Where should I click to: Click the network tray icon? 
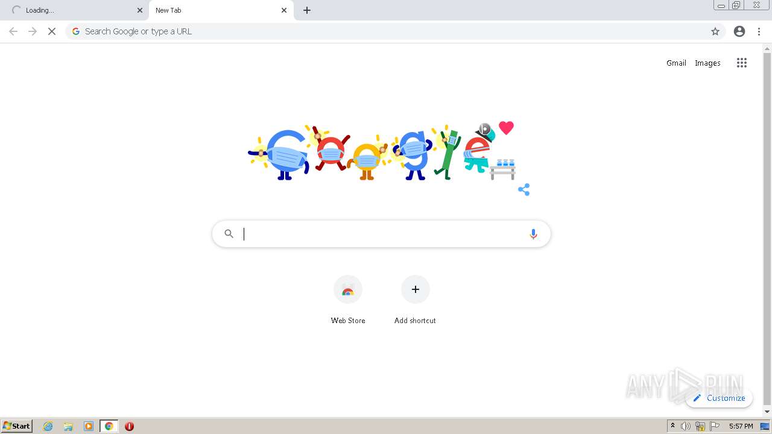pos(700,426)
